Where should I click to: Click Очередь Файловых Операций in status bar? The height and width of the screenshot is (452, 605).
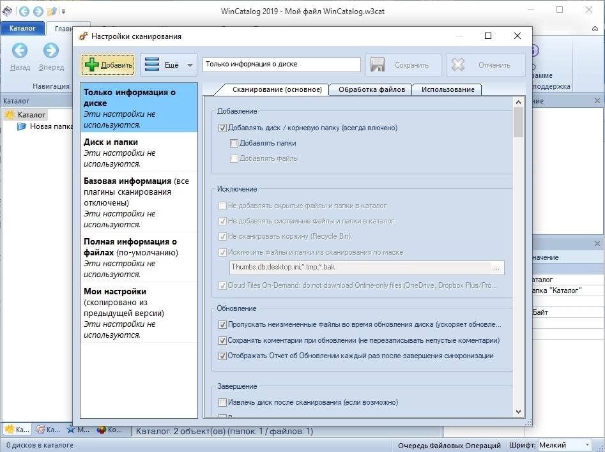(x=449, y=446)
